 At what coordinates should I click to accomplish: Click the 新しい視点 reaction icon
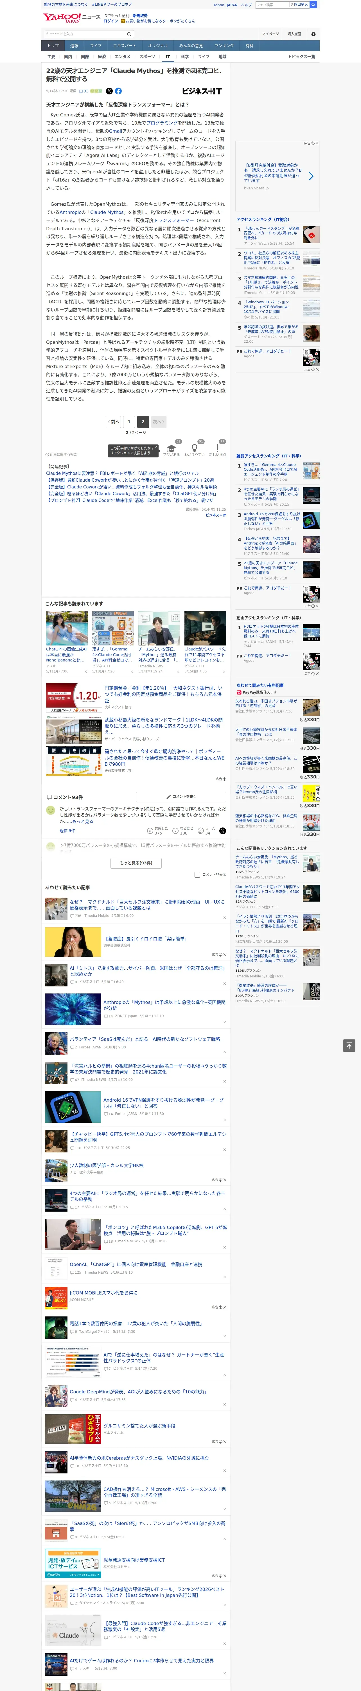218,448
